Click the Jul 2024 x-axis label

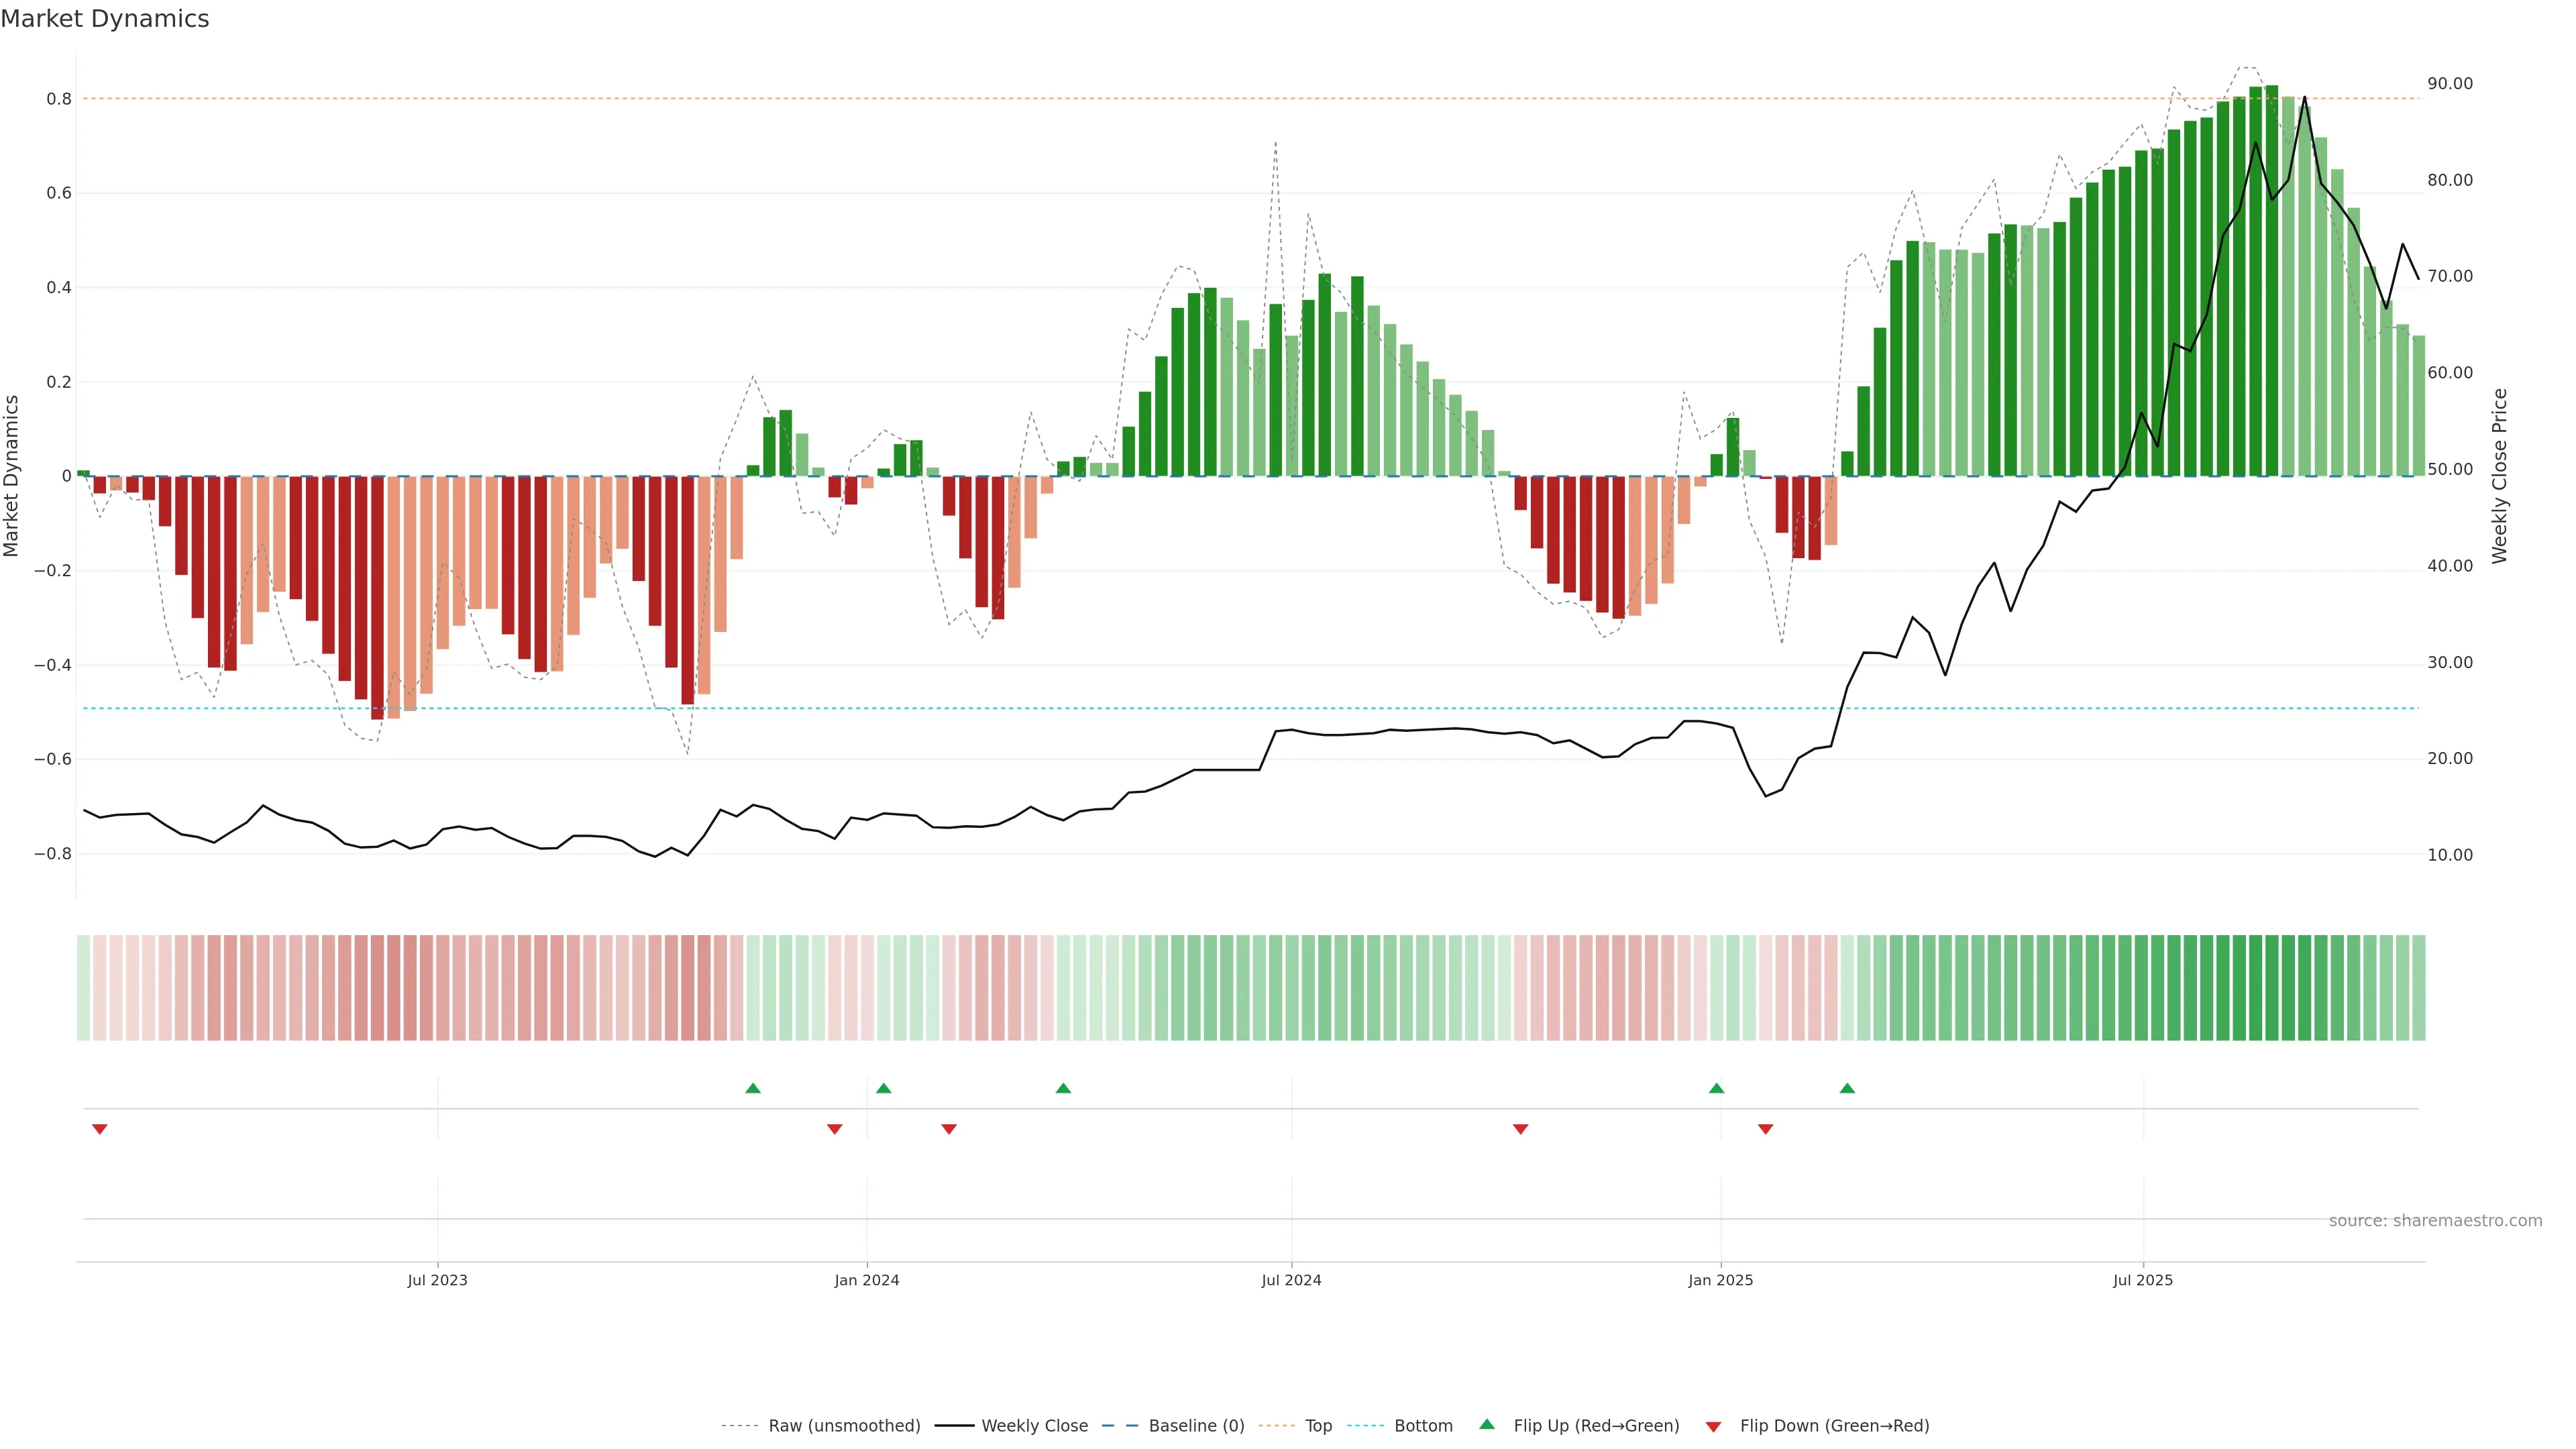(x=1291, y=1280)
